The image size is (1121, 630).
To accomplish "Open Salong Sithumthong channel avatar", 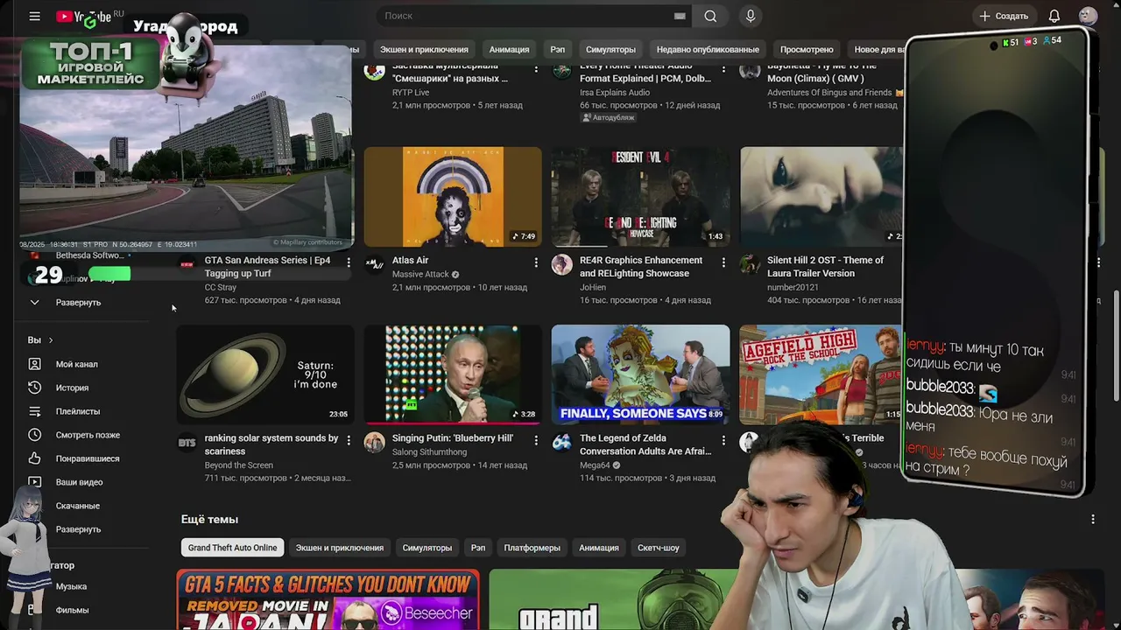I will [374, 442].
